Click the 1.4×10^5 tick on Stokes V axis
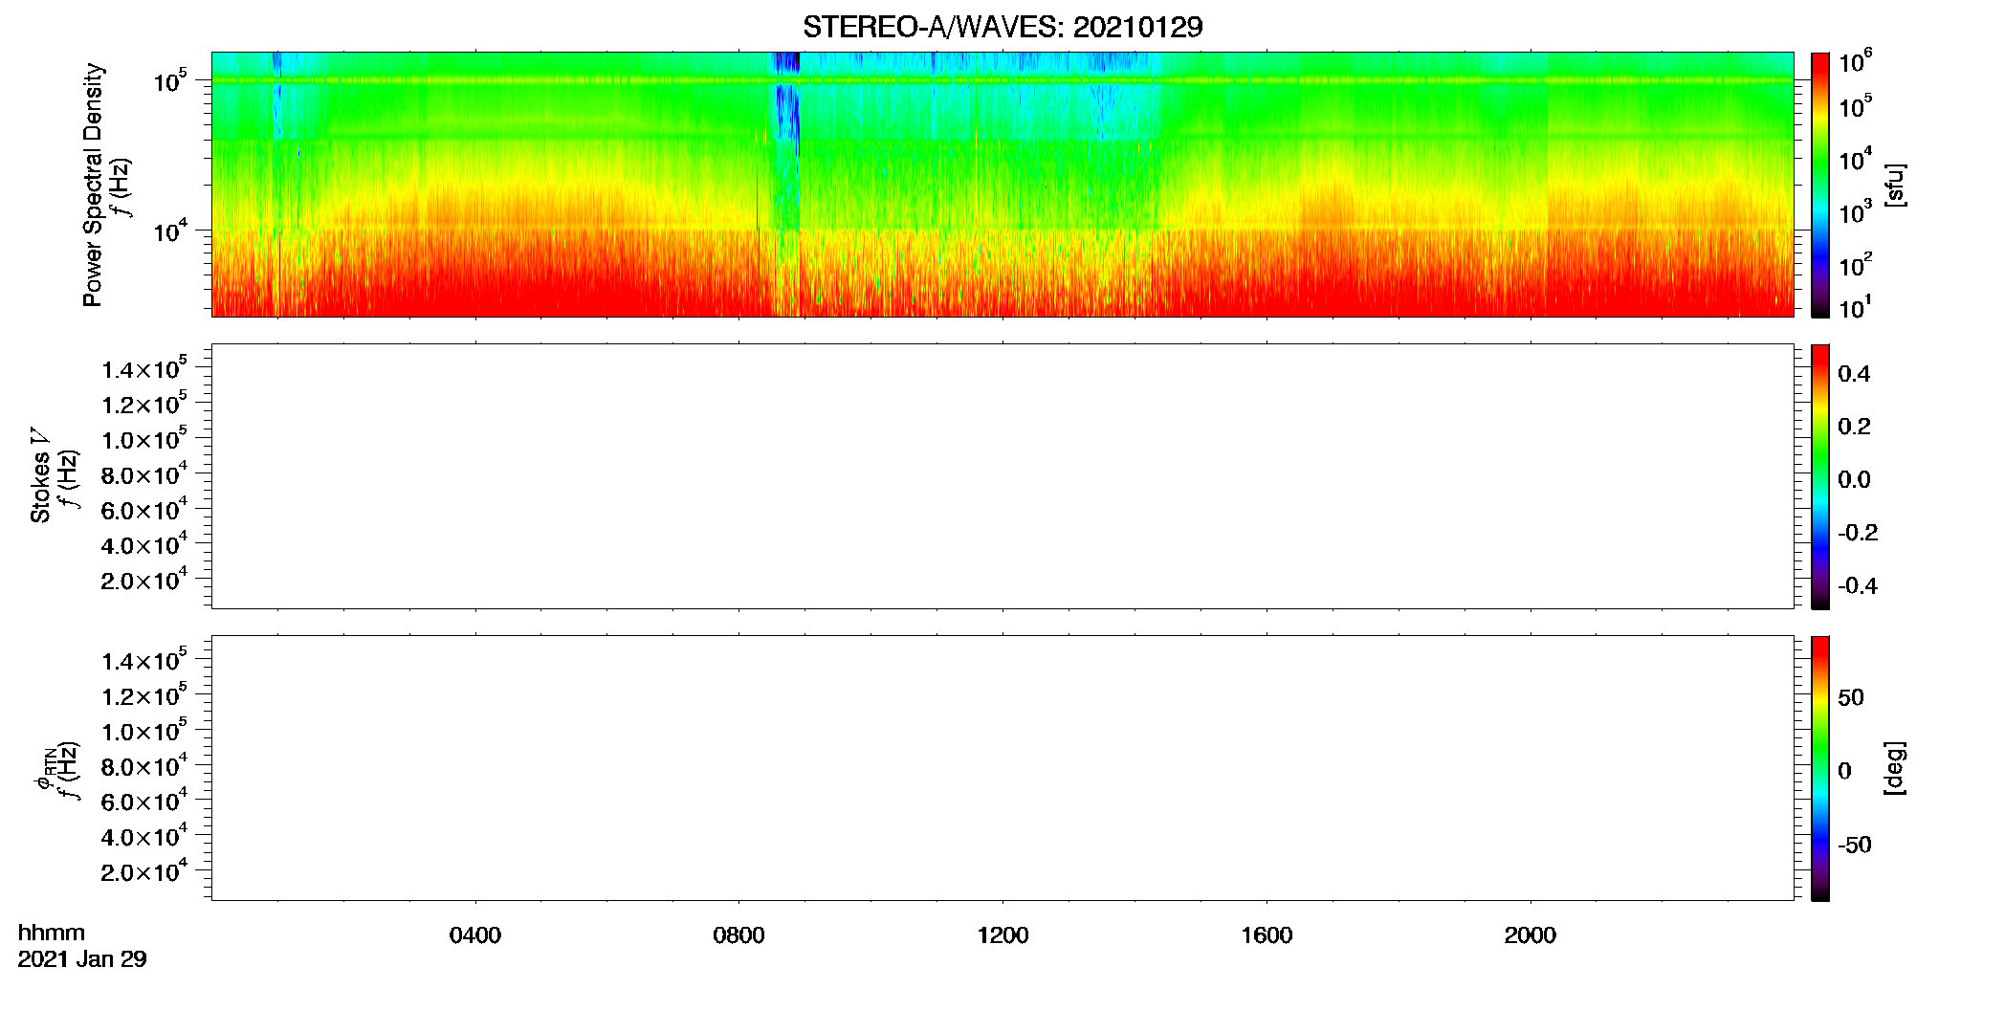This screenshot has height=1033, width=2005. (144, 368)
